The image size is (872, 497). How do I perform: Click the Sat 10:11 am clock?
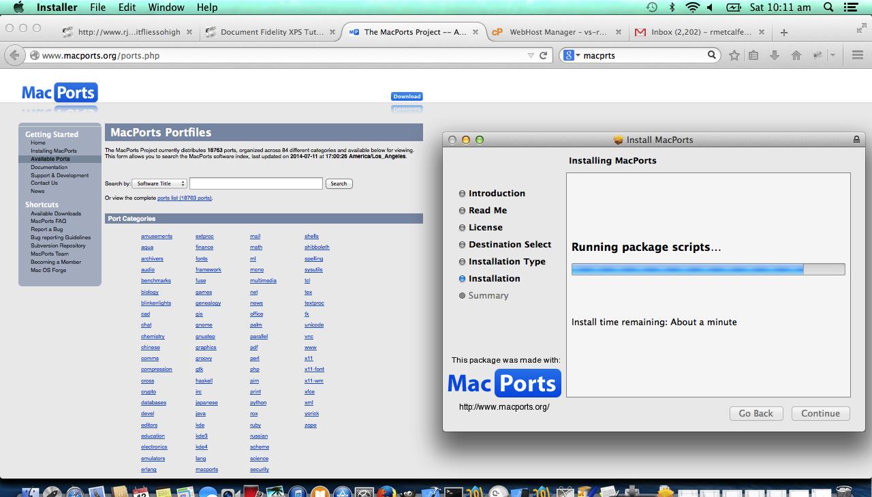(780, 7)
